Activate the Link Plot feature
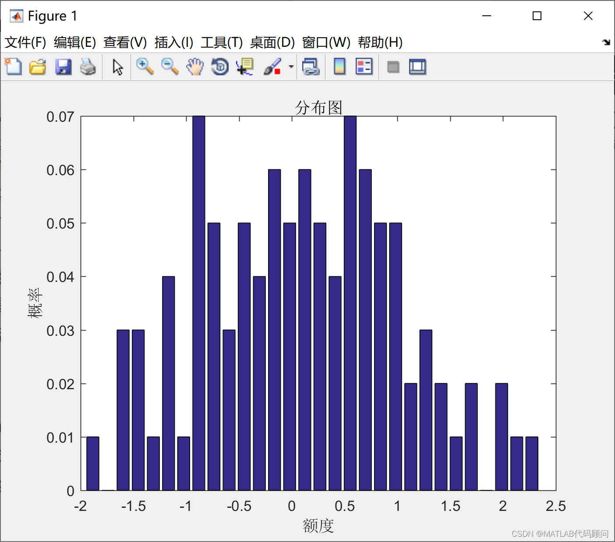The image size is (615, 542). [x=311, y=67]
